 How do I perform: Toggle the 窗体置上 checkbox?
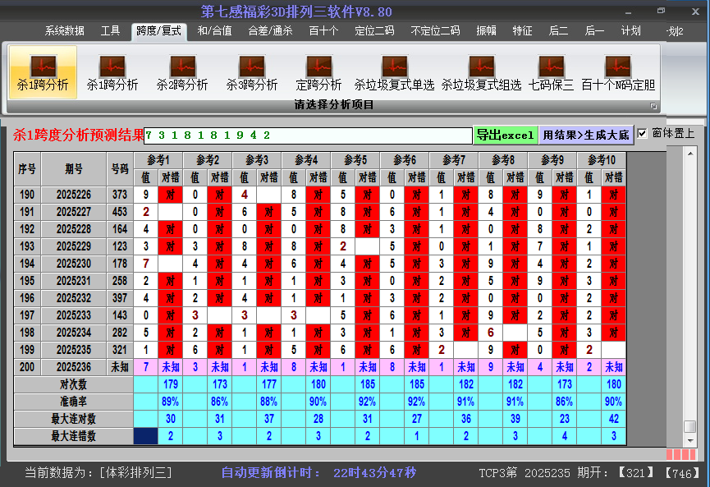pyautogui.click(x=643, y=133)
